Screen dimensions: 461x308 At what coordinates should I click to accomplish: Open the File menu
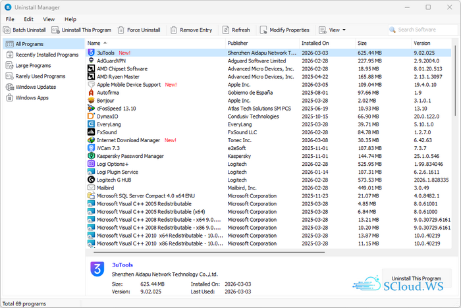(x=10, y=19)
